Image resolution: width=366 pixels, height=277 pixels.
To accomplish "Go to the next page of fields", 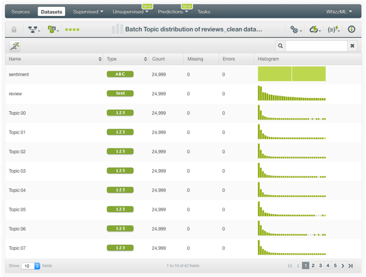I will coord(343,266).
